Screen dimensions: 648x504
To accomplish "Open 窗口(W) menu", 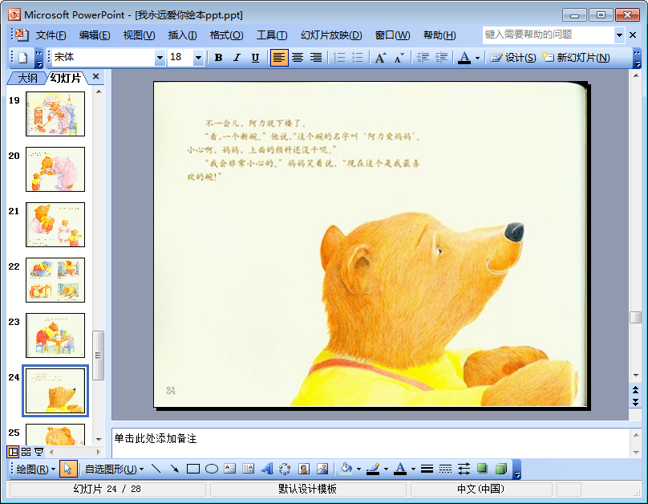I will tap(392, 35).
